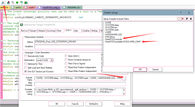The image size is (195, 107).
Task: Click the Help button
Action: [122, 104]
